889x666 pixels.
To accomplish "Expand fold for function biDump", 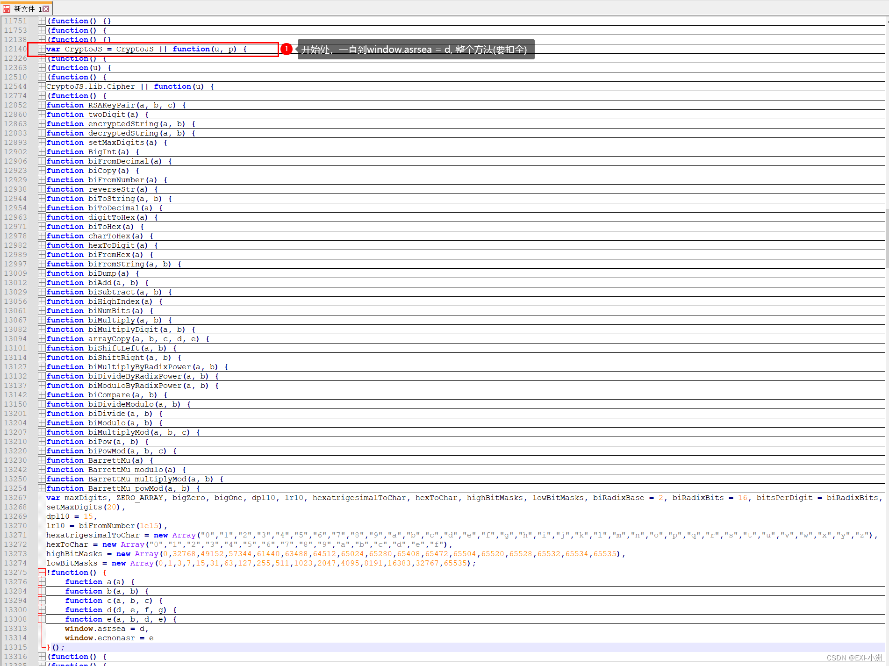I will (42, 273).
